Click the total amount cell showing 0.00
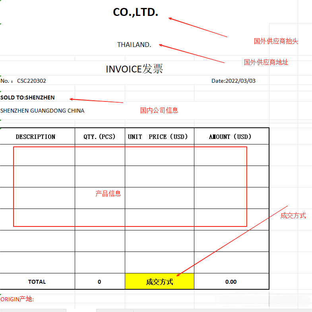Viewport: 312px width, 312px height. click(231, 282)
